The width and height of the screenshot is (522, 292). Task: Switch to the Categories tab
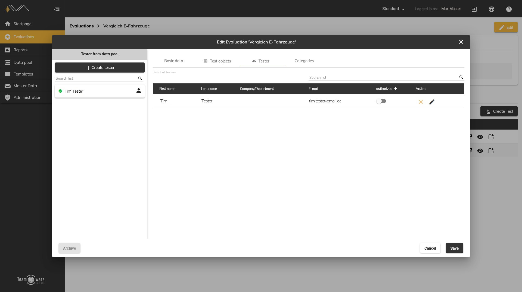point(304,61)
